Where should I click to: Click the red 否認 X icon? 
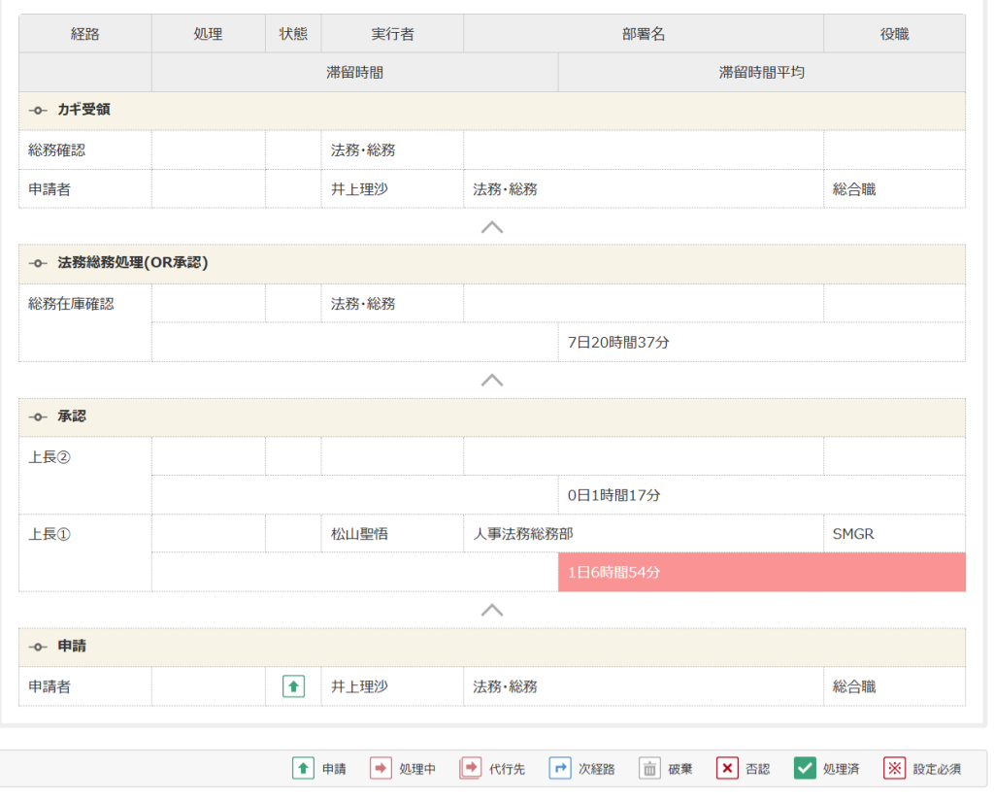click(x=727, y=768)
